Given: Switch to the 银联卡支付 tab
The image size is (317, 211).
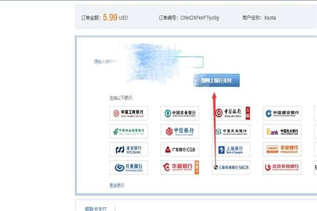Looking at the screenshot, I should (95, 208).
